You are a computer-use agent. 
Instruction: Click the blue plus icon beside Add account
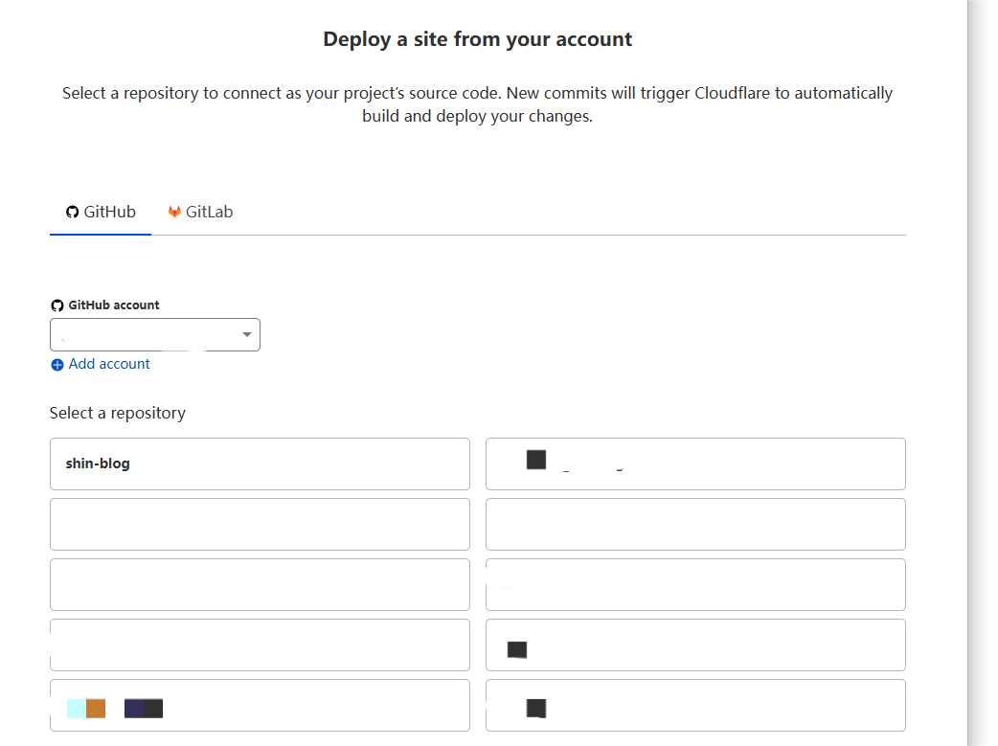click(x=57, y=365)
